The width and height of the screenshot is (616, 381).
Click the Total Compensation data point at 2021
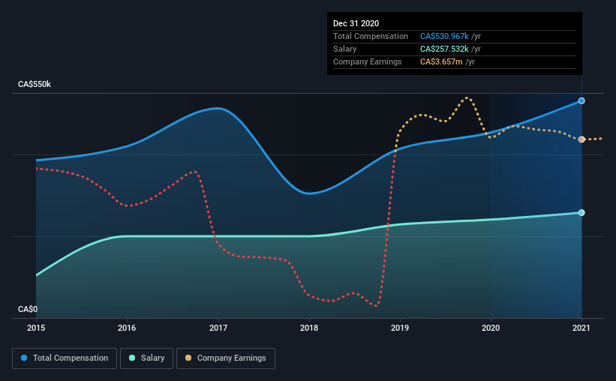[x=581, y=101]
